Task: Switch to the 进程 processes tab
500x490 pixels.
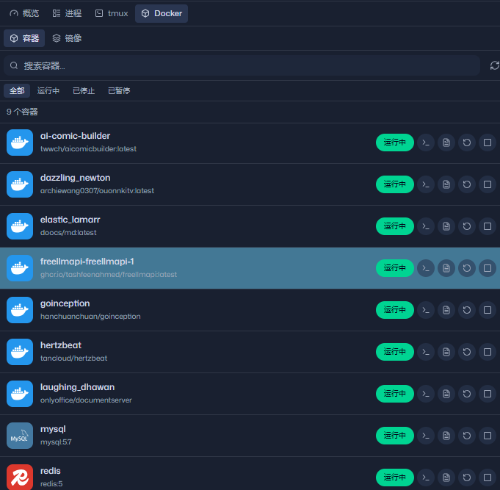Action: pos(67,13)
